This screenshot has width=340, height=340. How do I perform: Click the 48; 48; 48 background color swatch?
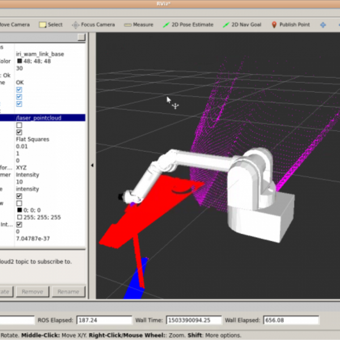pyautogui.click(x=19, y=61)
